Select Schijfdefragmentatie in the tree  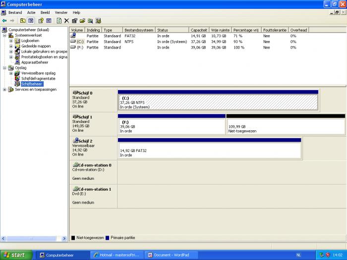point(38,78)
